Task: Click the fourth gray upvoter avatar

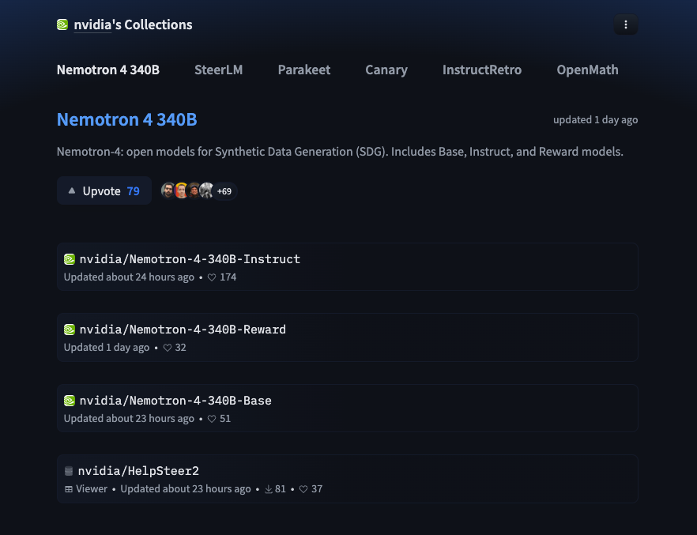Action: pyautogui.click(x=206, y=190)
